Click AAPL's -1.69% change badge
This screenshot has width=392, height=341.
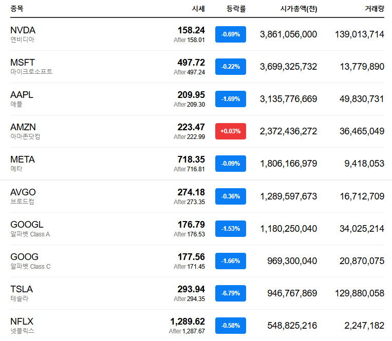[231, 99]
